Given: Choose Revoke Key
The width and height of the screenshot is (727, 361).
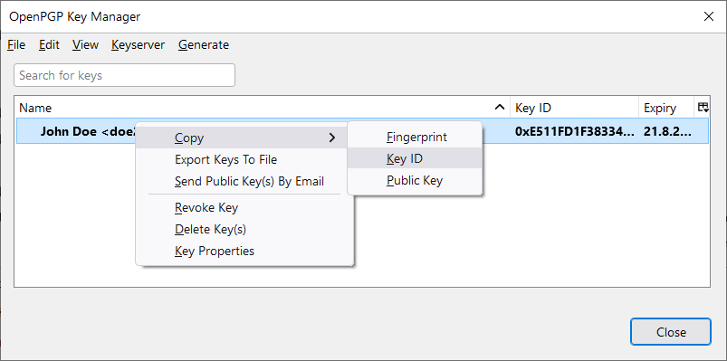Looking at the screenshot, I should tap(244, 207).
